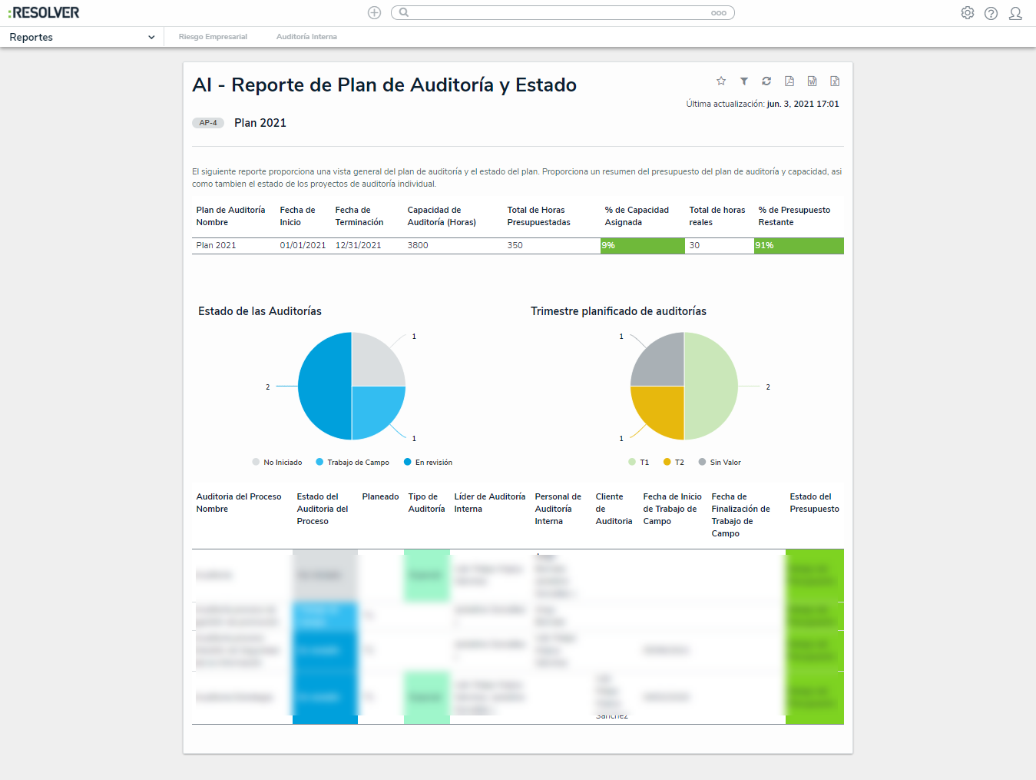Toggle Sin Valor legend entry

pos(720,463)
